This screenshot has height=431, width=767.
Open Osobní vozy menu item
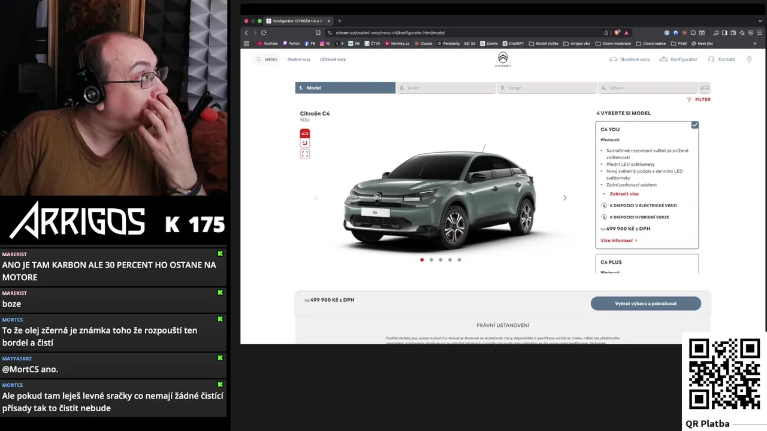point(298,59)
